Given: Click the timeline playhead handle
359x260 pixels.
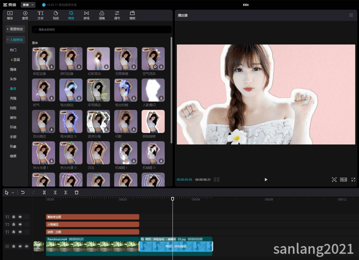Looking at the screenshot, I should tap(173, 199).
